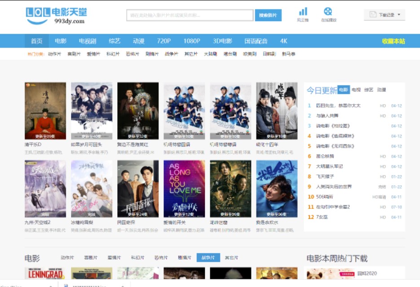Select the 1080P navigation item
The image size is (420, 287).
point(191,41)
